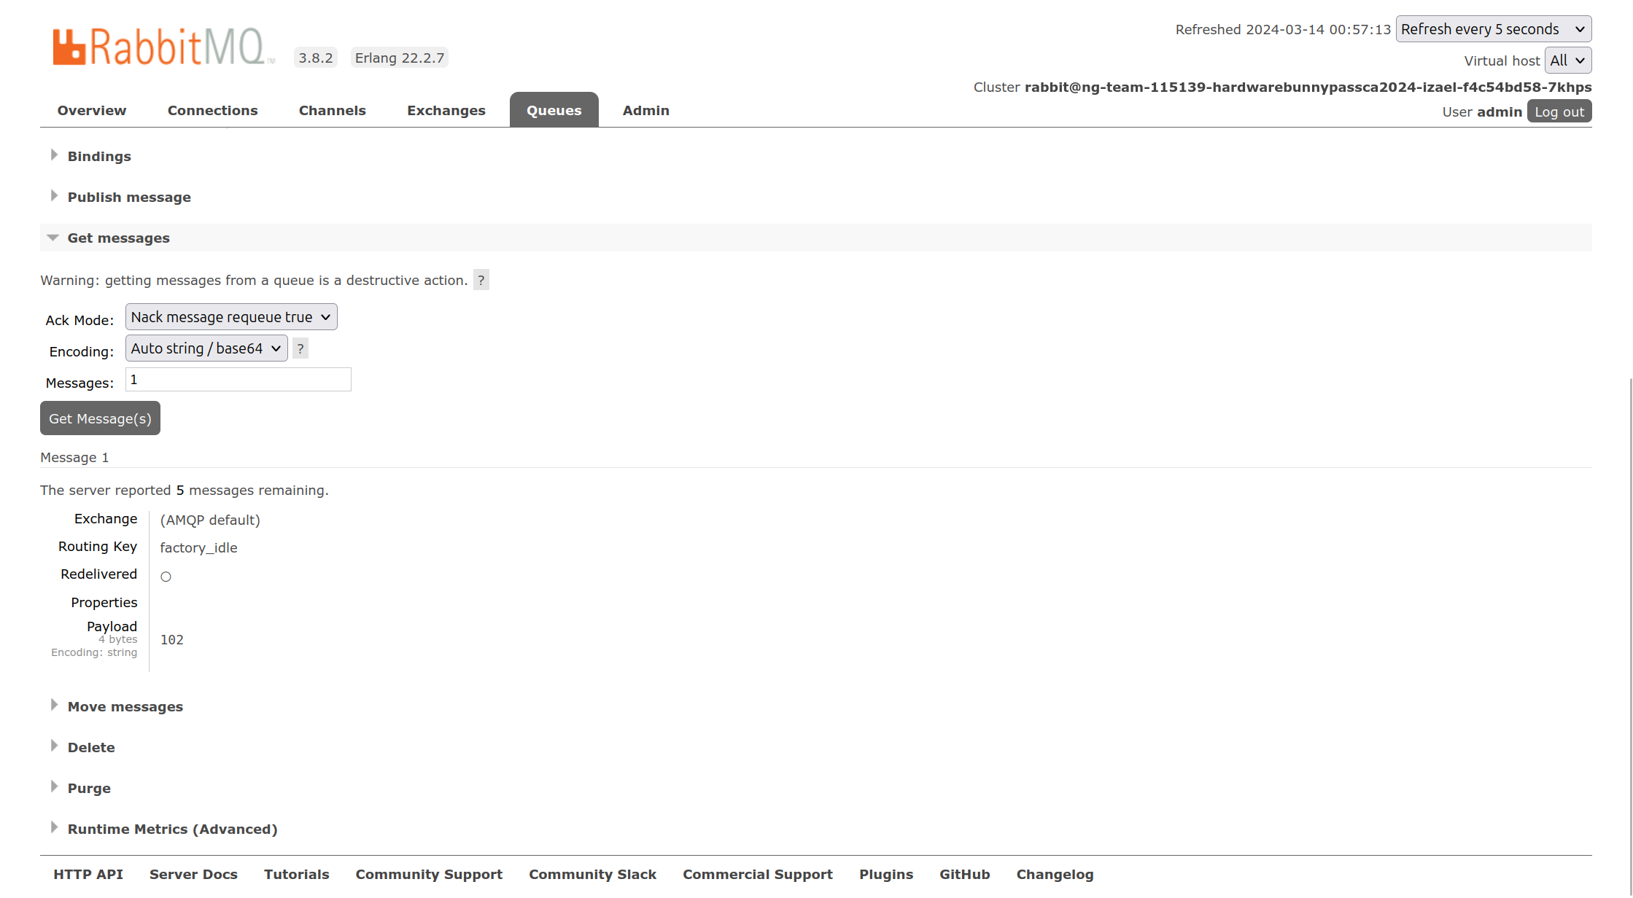1633x898 pixels.
Task: Expand the Delete section
Action: pos(91,747)
